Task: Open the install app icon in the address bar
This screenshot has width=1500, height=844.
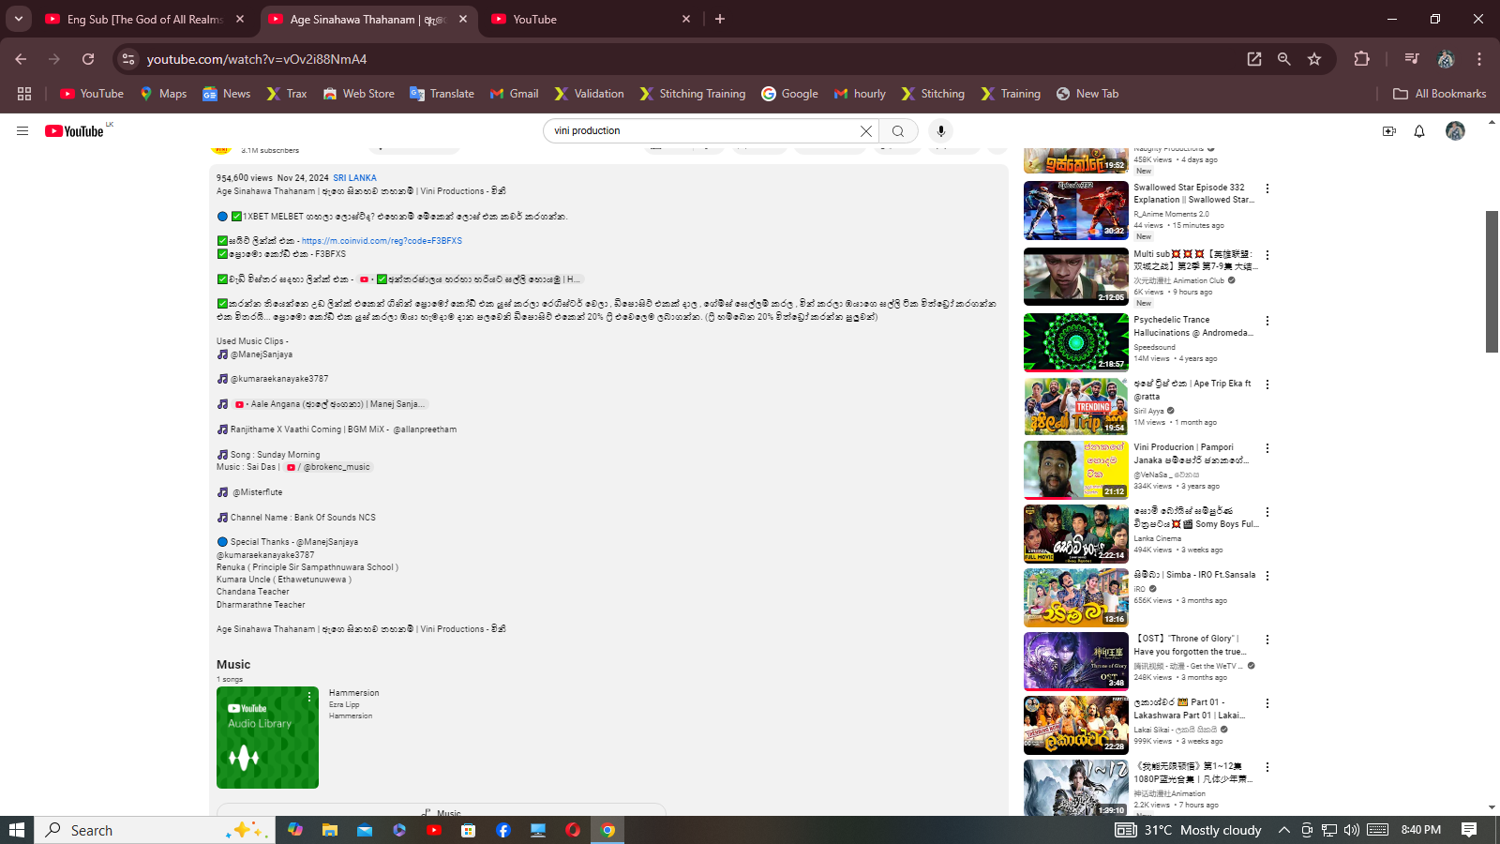Action: pos(1254,59)
